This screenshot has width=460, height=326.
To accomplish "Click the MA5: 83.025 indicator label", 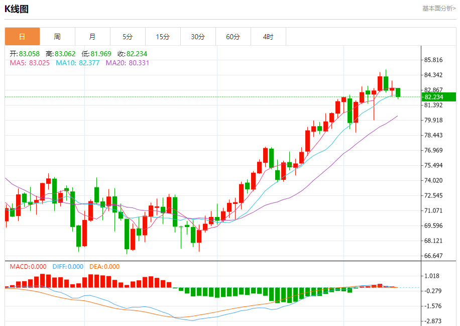I will 30,63.
